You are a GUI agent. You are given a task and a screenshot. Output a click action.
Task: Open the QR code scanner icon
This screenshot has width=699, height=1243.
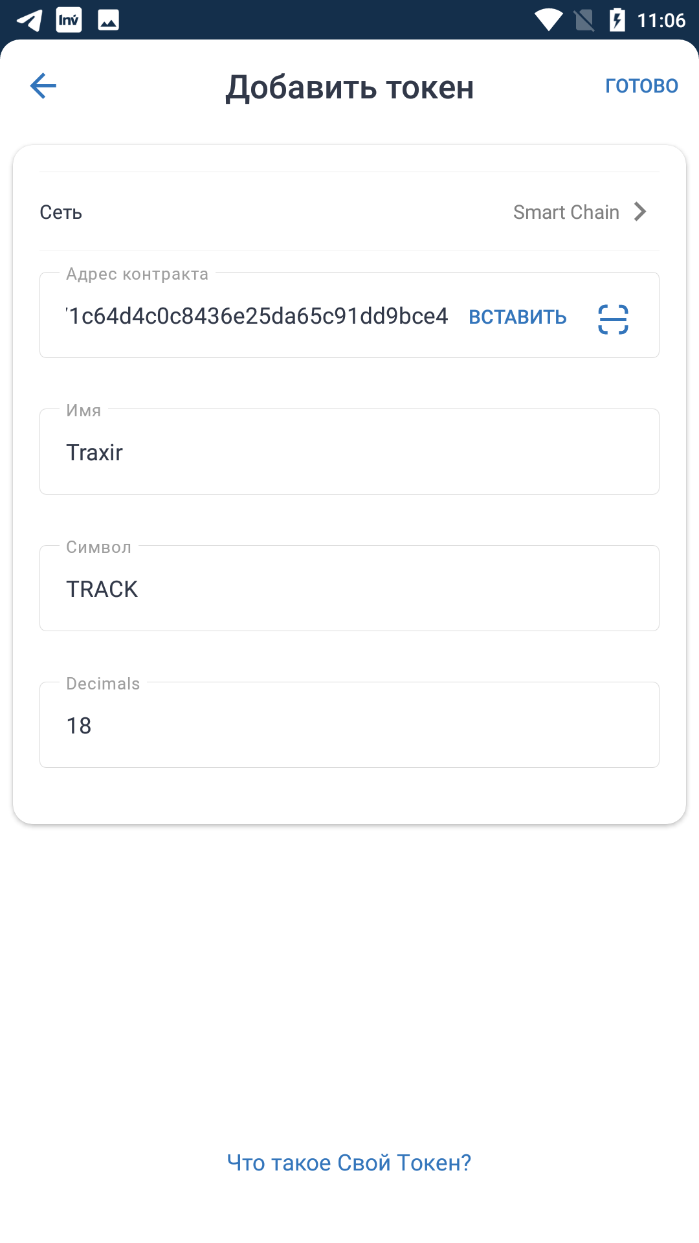(613, 319)
